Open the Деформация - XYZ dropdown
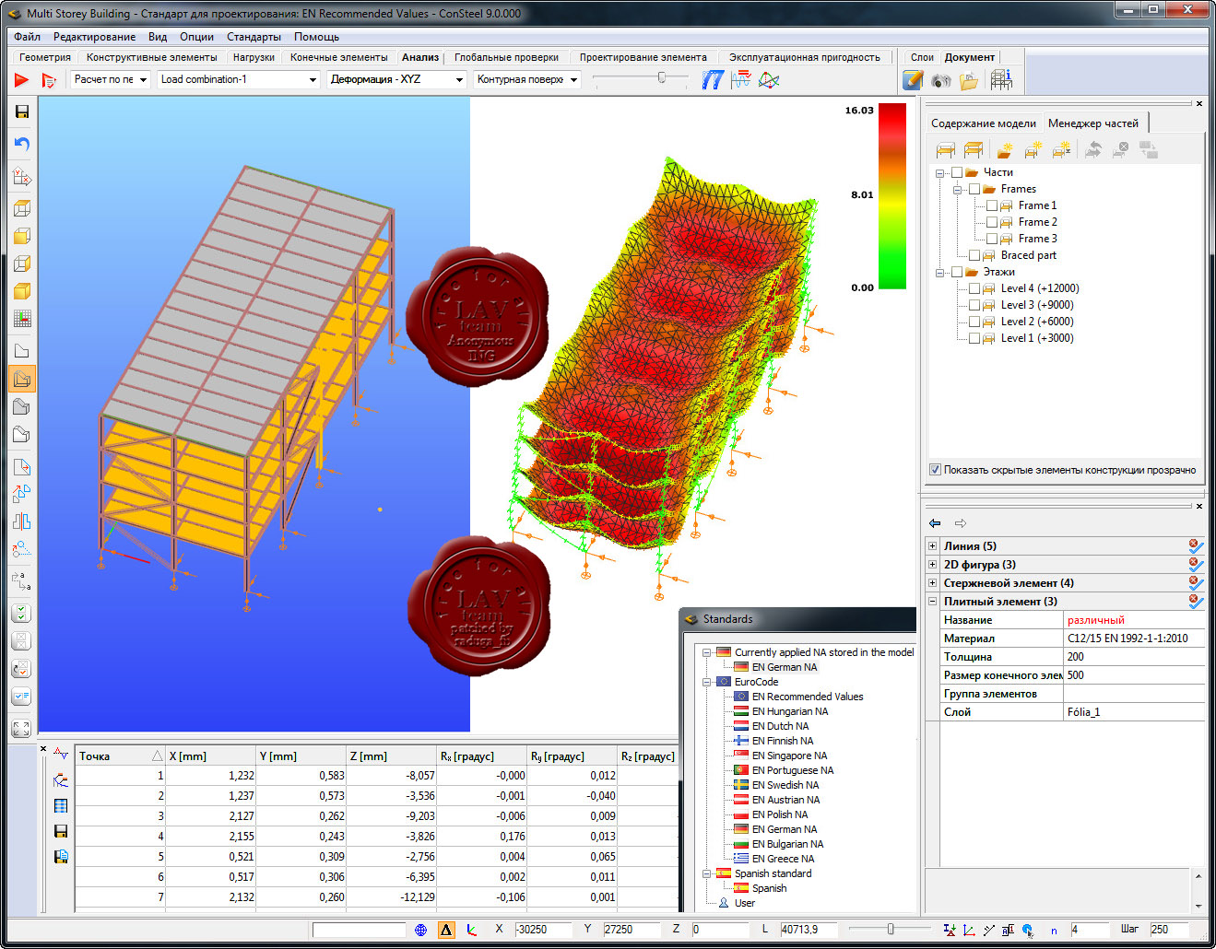The width and height of the screenshot is (1216, 949). click(396, 79)
